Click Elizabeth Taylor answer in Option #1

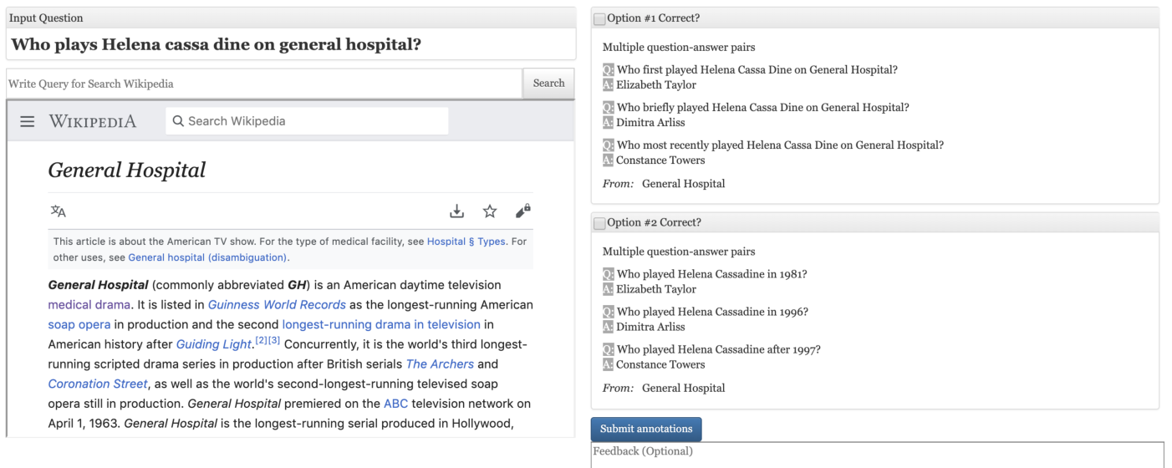pos(656,85)
